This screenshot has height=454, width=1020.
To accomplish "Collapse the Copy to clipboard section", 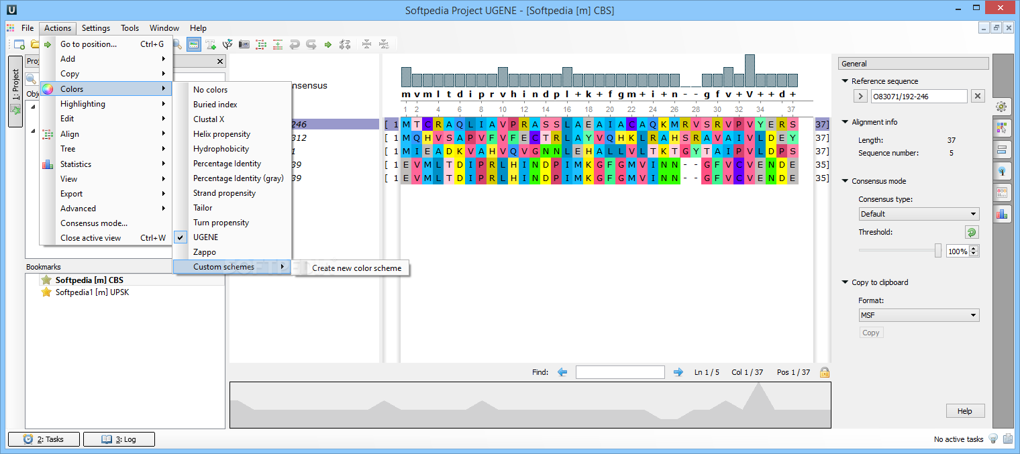I will (845, 282).
